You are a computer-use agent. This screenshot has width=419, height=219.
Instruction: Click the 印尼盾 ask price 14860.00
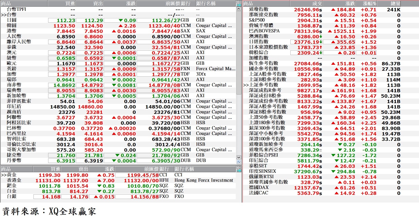(90, 107)
